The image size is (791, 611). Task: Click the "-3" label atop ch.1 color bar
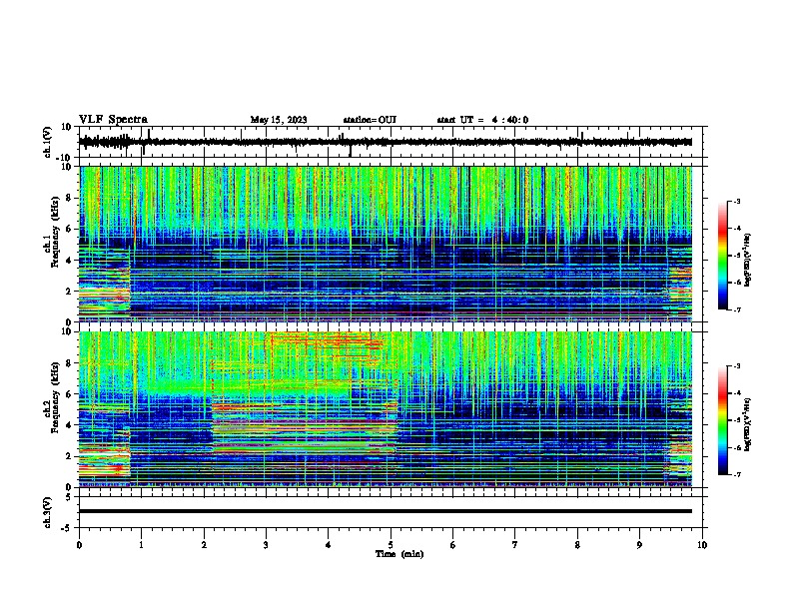click(737, 201)
